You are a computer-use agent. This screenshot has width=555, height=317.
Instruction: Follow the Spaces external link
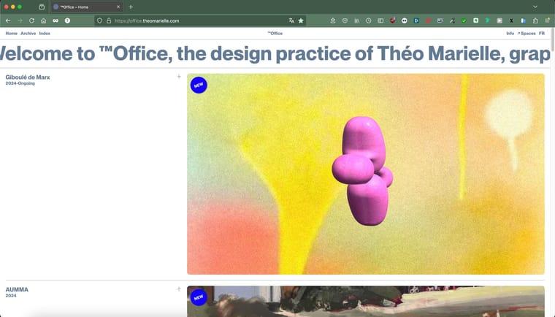[527, 34]
